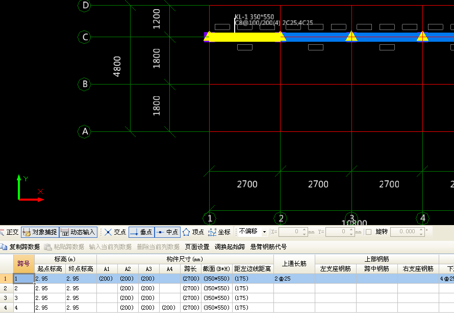This screenshot has height=331, width=454.
Task: Open the 不偏移 offset dropdown
Action: (x=264, y=232)
